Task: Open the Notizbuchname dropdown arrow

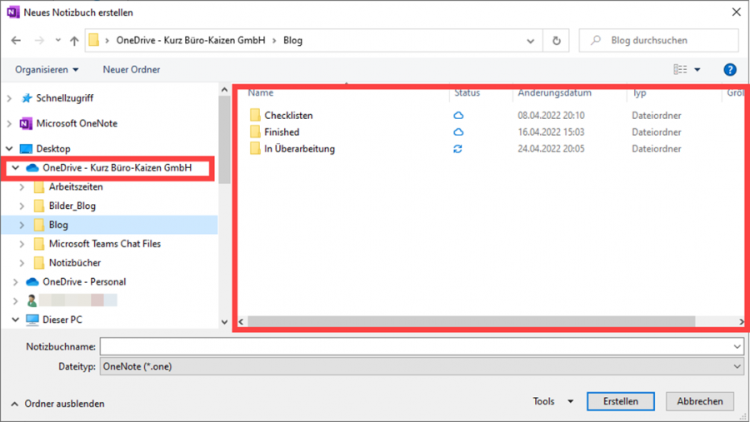Action: point(737,346)
